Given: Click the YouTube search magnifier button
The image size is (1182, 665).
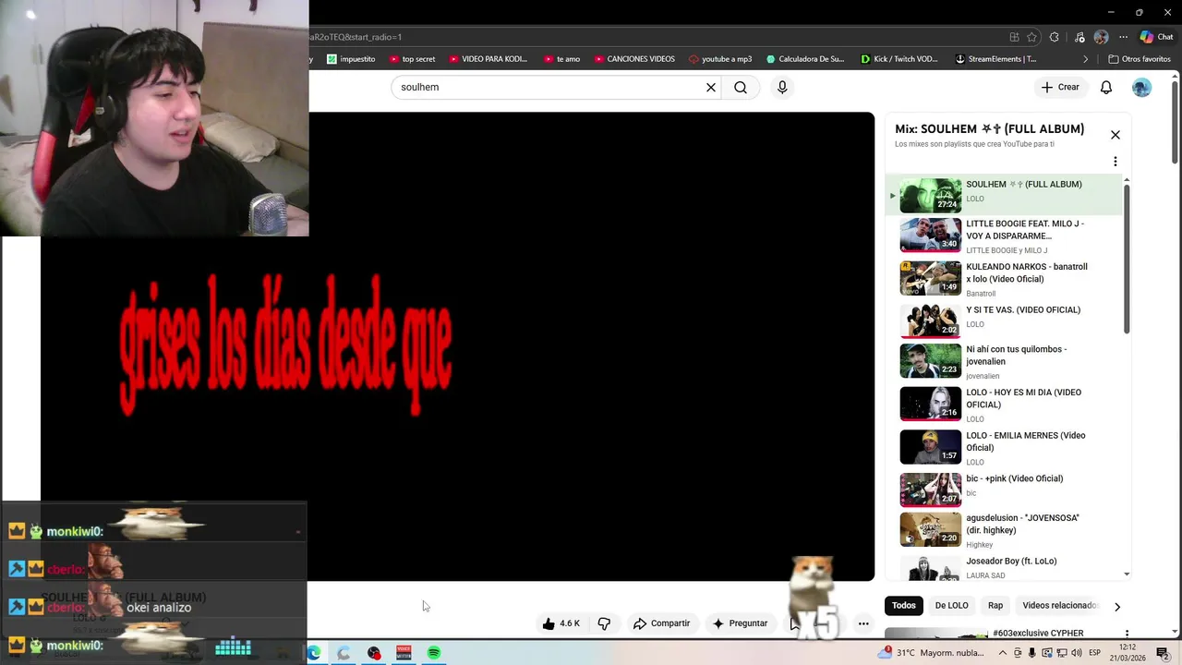Looking at the screenshot, I should tap(741, 87).
